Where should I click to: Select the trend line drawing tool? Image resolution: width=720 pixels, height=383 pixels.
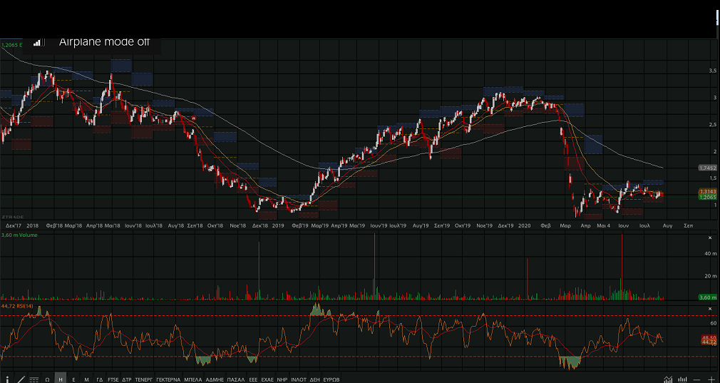(21, 379)
